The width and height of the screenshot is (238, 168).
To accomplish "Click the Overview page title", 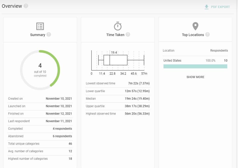I will [x=12, y=6].
